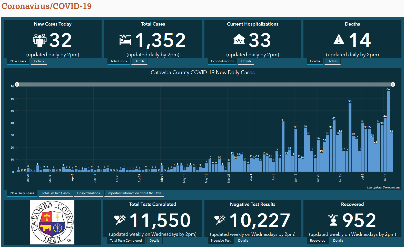404x247 pixels.
Task: Click the right handle of the date range slider
Action: coord(393,84)
